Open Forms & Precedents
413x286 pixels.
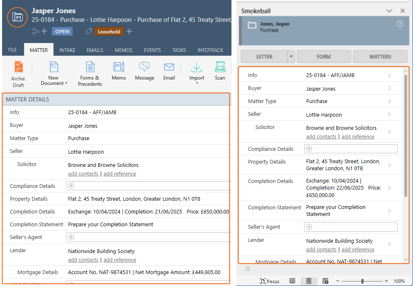90,74
